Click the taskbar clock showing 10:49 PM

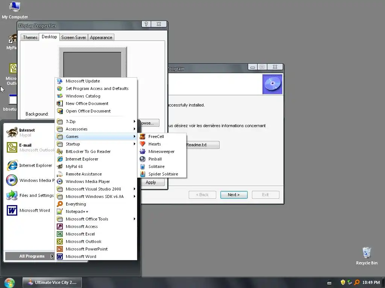click(x=371, y=282)
